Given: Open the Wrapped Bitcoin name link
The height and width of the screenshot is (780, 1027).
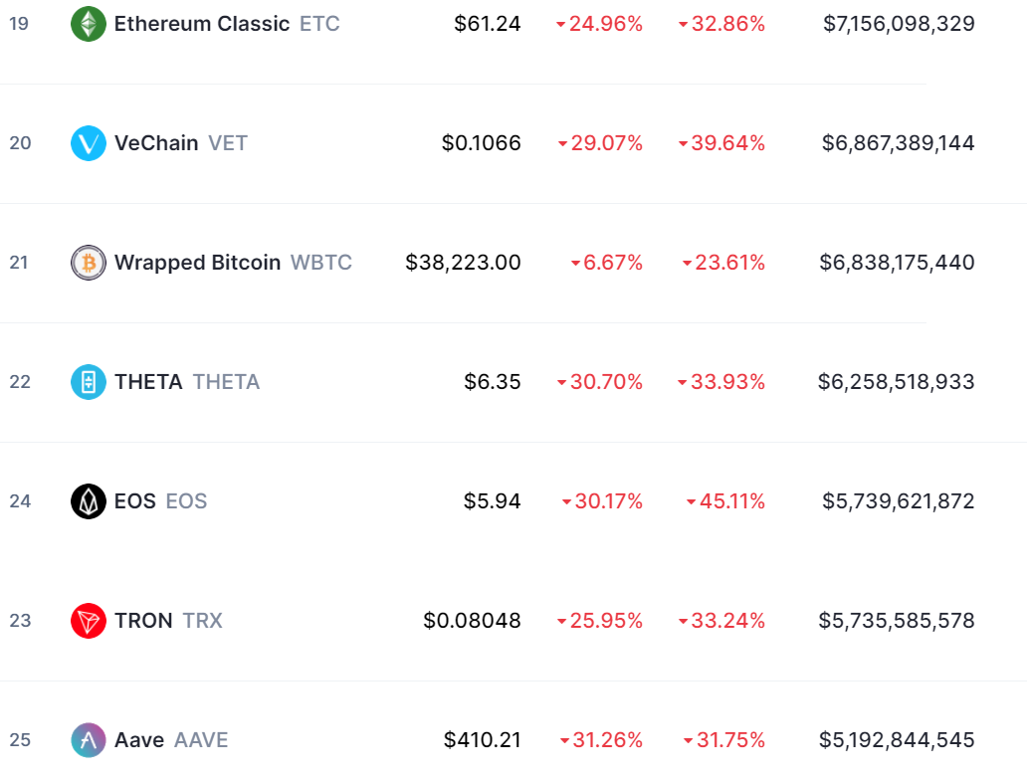Looking at the screenshot, I should [x=197, y=263].
